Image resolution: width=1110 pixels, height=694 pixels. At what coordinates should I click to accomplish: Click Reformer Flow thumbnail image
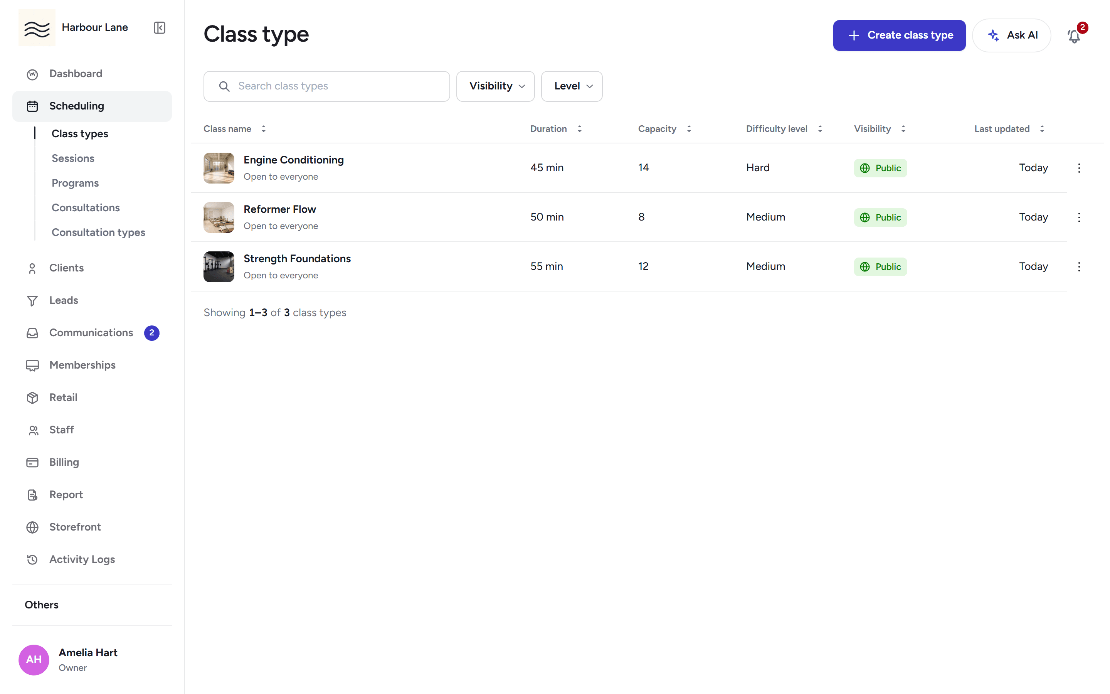[x=219, y=217]
